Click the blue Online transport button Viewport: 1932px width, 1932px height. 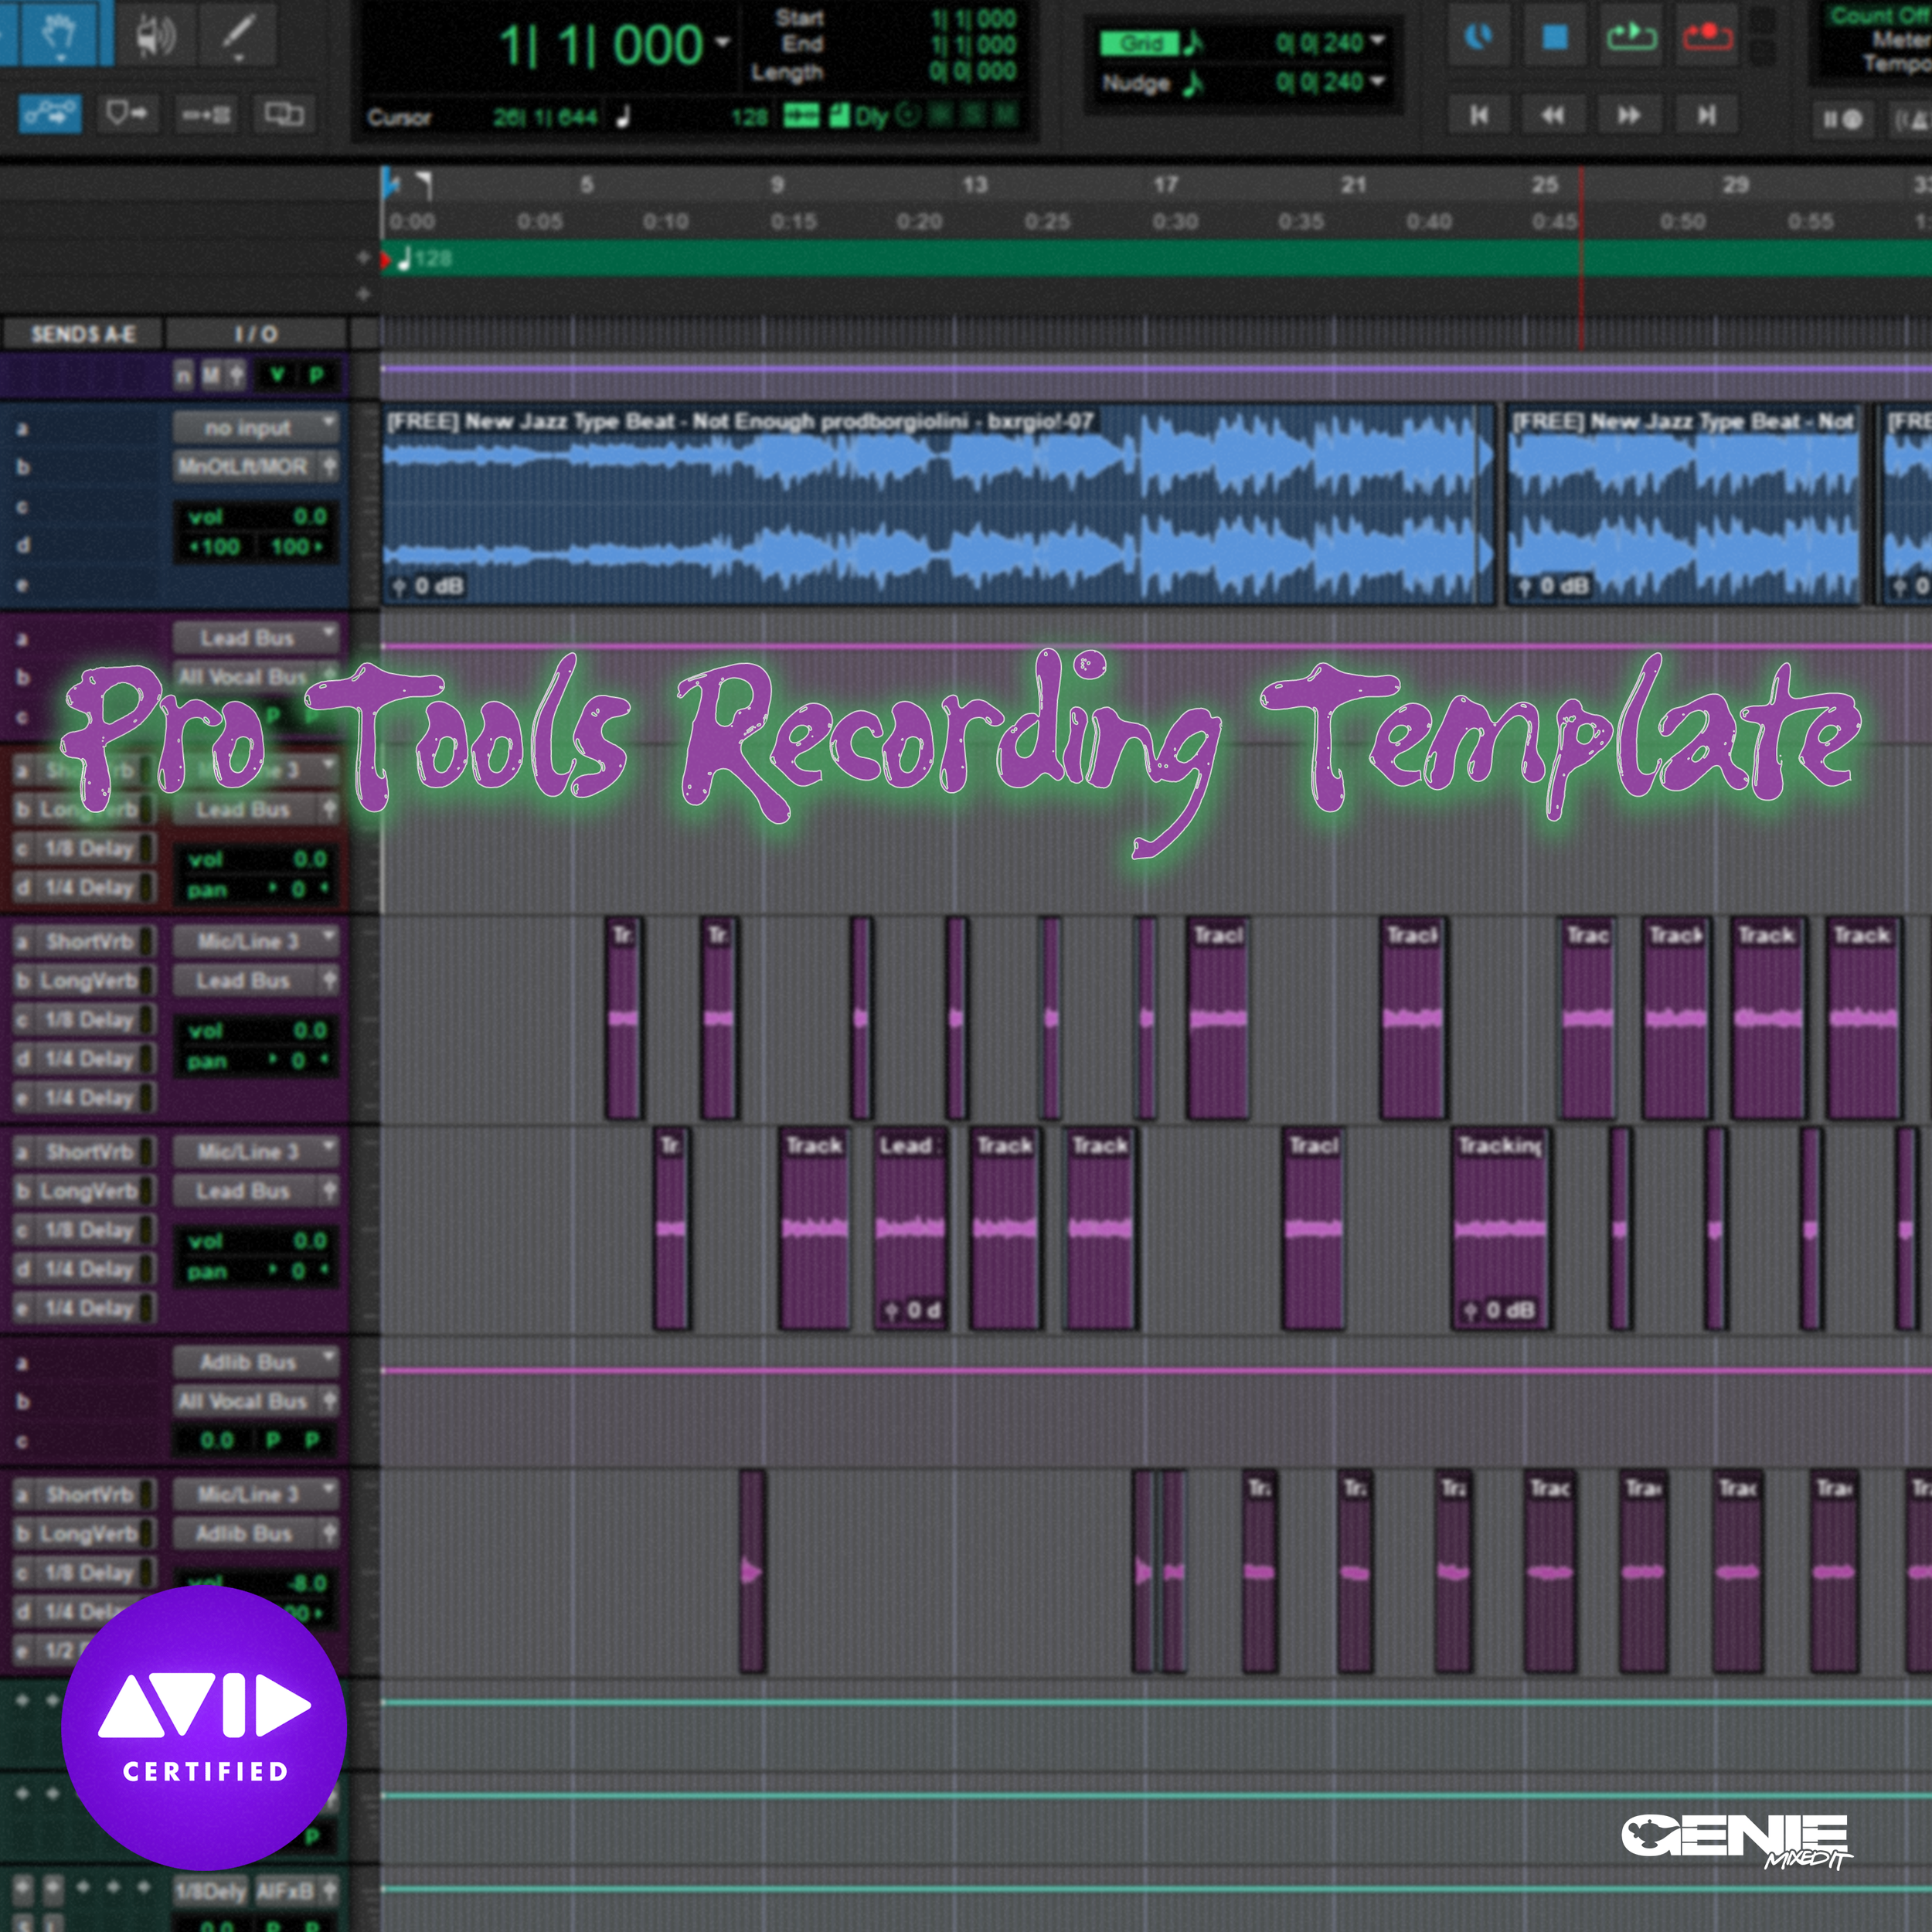pos(1479,37)
